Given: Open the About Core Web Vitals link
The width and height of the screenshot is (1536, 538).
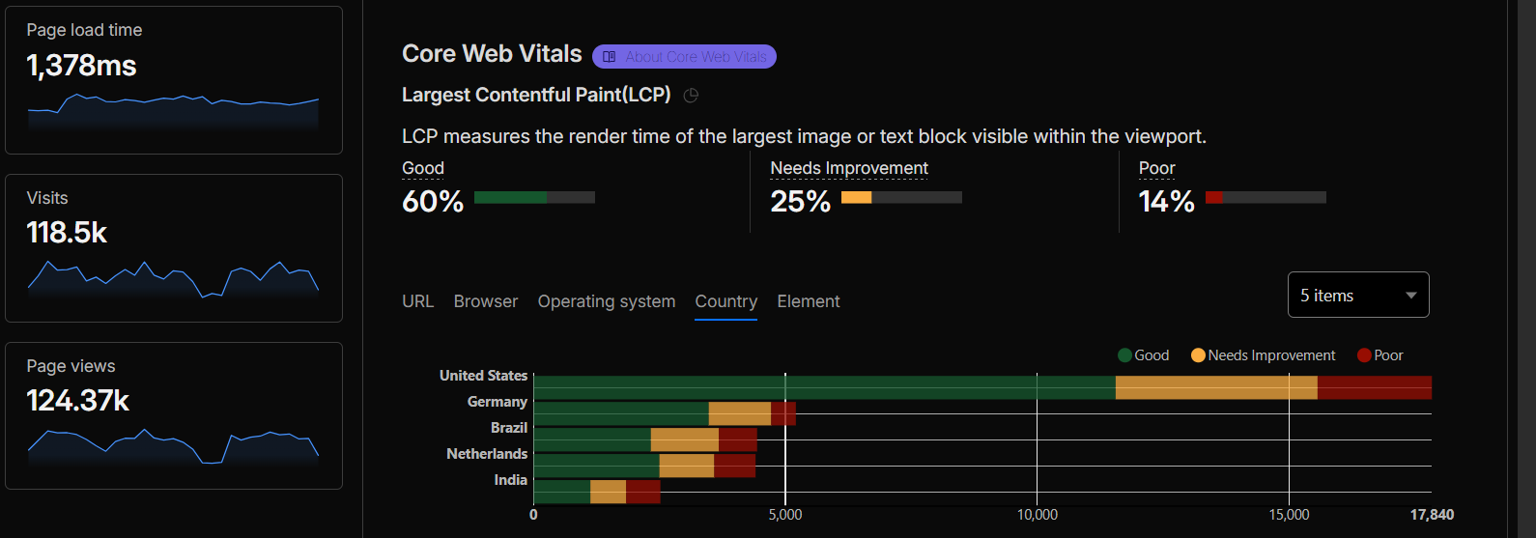Looking at the screenshot, I should click(x=684, y=57).
